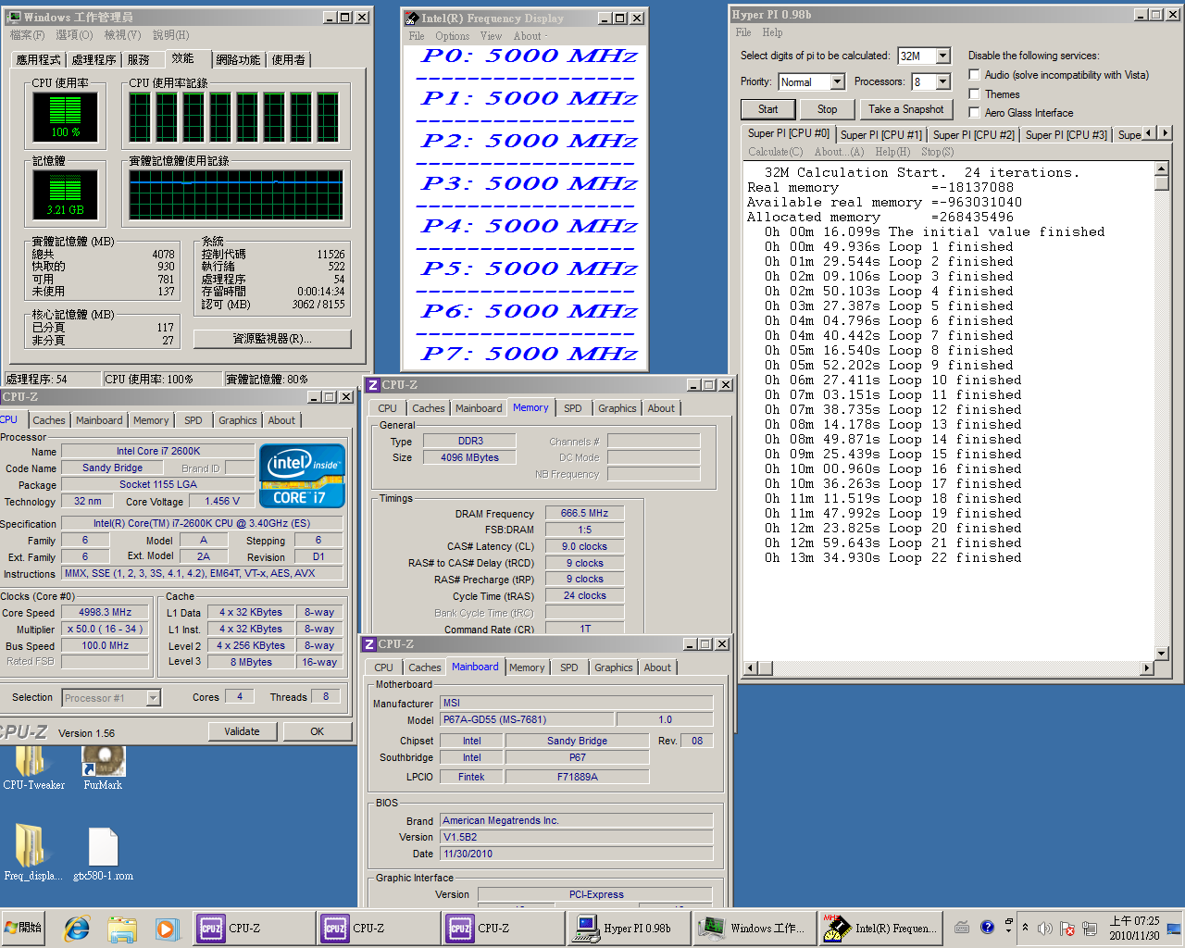Open Processors dropdown set to 8
1185x948 pixels.
(x=942, y=81)
